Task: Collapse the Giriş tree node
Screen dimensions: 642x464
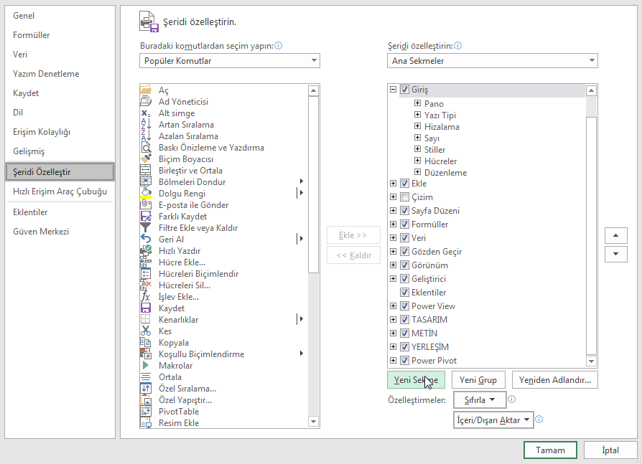Action: pyautogui.click(x=393, y=89)
